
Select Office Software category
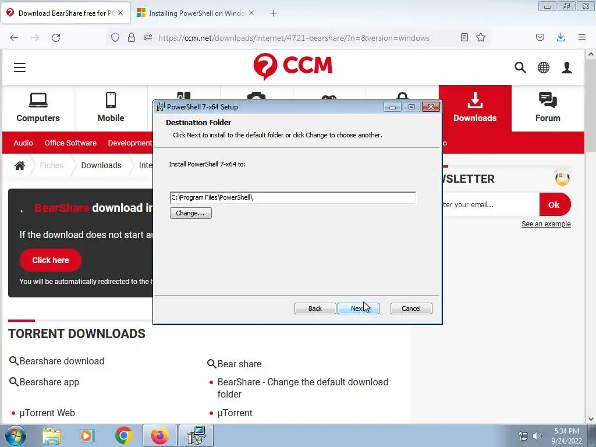pos(70,143)
